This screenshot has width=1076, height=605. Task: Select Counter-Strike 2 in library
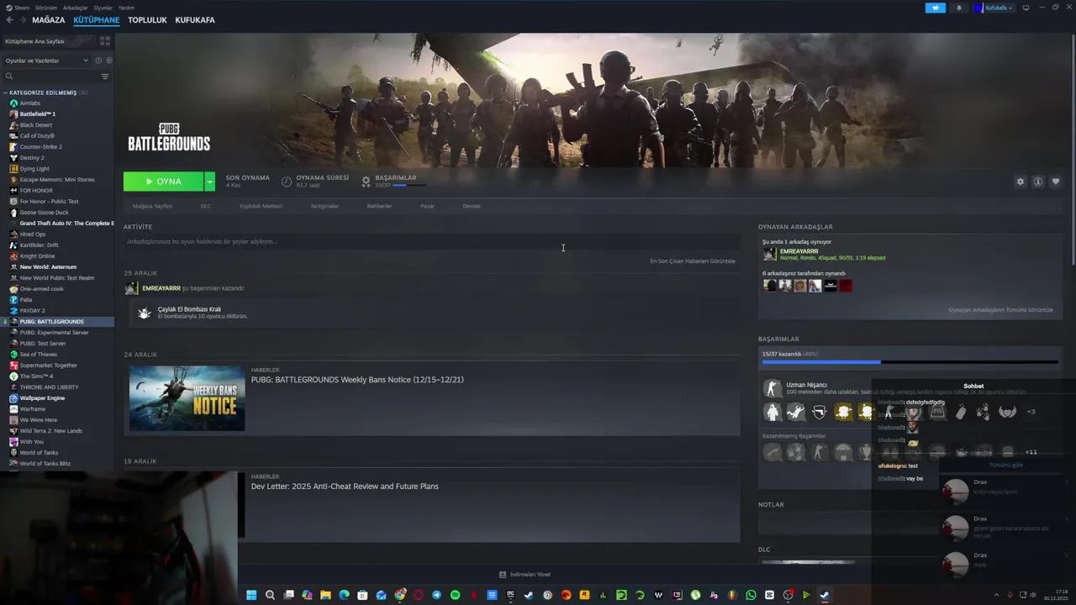coord(41,147)
